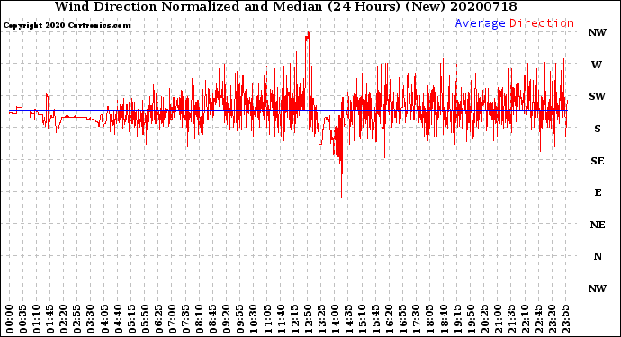Click the 11:40 time axis label
This screenshot has width=621, height=337.
click(281, 319)
